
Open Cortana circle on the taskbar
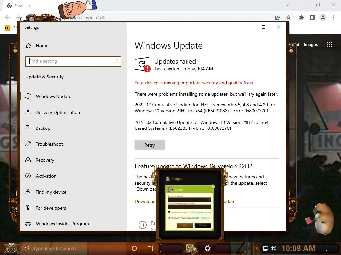click(x=134, y=248)
